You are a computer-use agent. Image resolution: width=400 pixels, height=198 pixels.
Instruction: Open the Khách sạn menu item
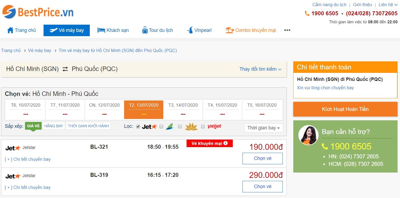pos(113,30)
